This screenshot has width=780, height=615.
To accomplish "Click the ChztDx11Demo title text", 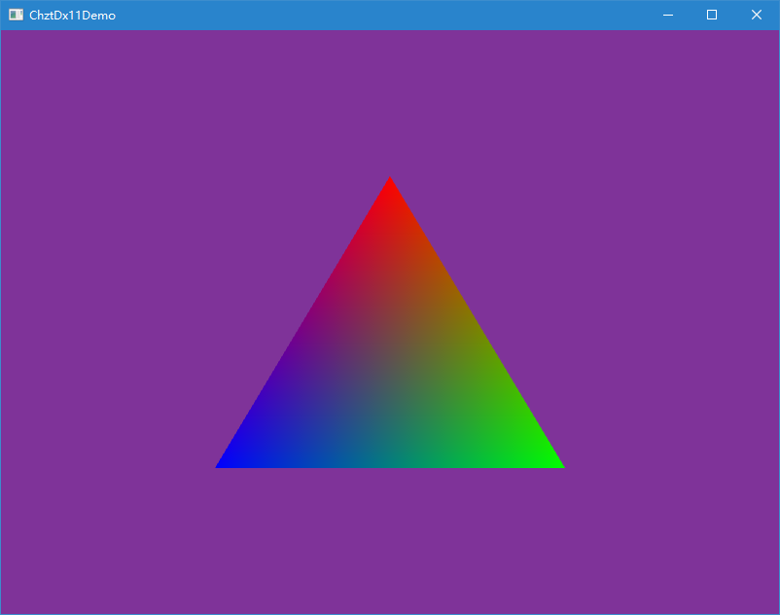I will 72,15.
